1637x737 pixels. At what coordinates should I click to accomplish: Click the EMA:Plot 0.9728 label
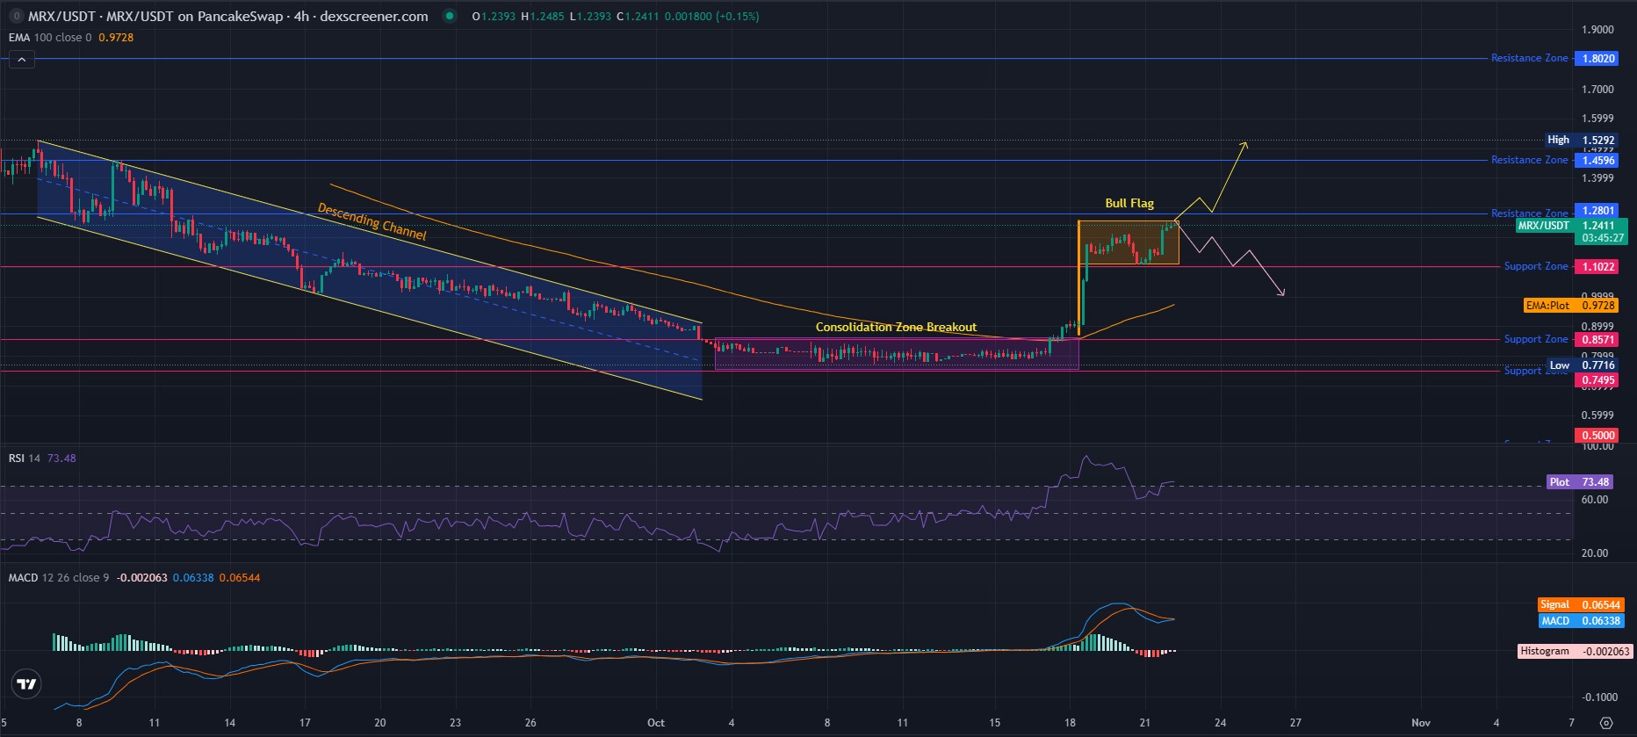point(1570,306)
